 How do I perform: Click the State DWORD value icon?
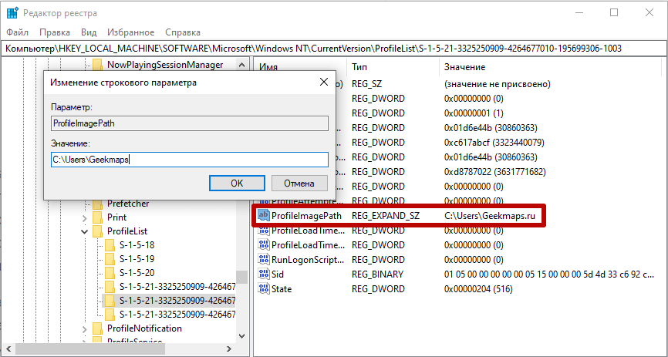click(x=263, y=288)
